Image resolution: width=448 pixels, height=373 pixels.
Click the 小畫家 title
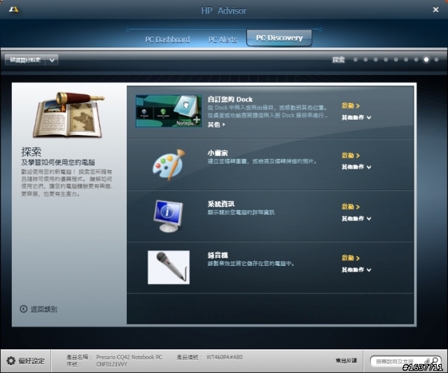click(218, 153)
